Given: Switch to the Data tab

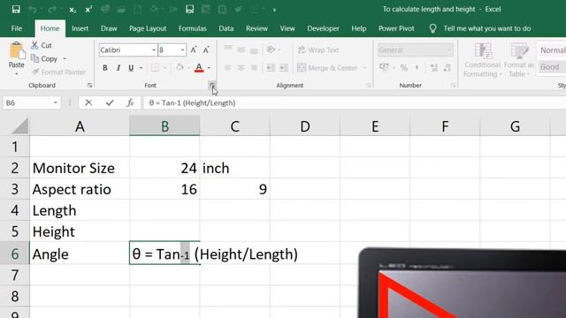Looking at the screenshot, I should point(226,28).
